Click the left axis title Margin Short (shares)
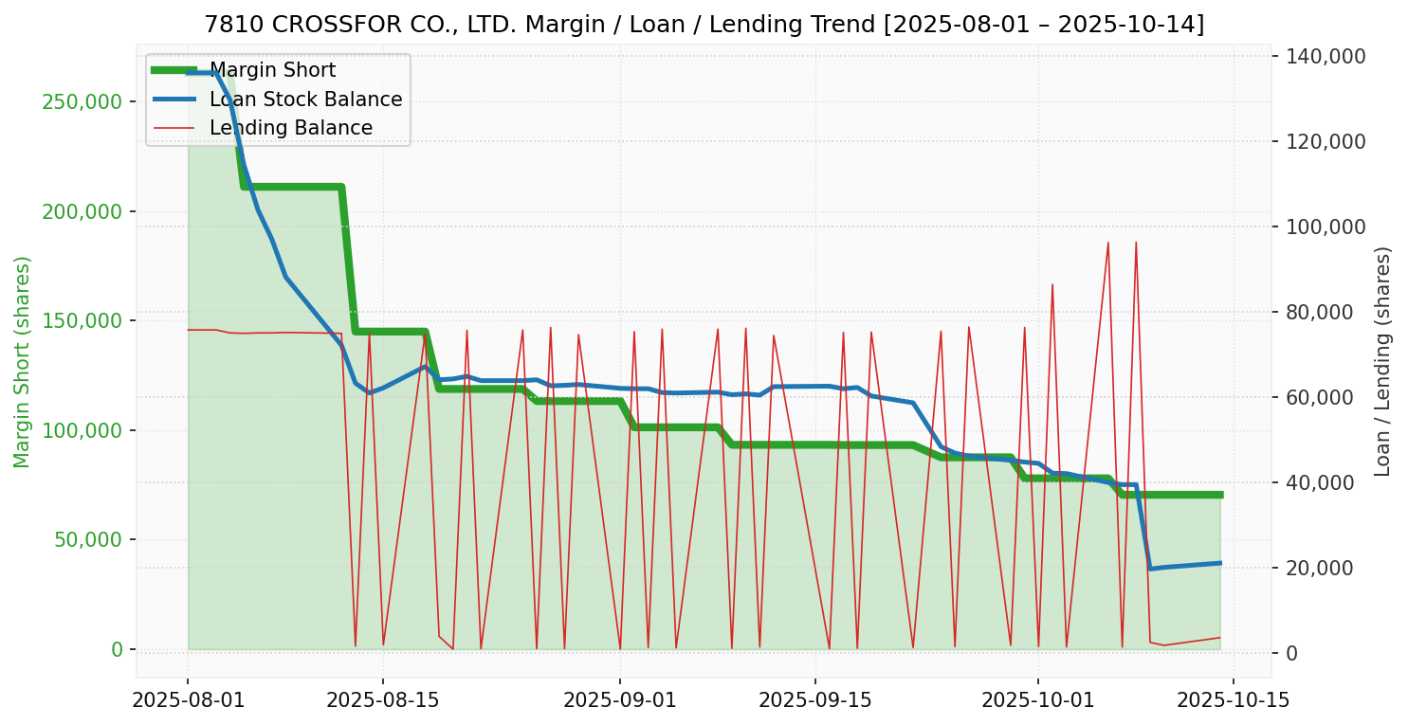Screen dimensions: 1408x725 pos(23,362)
